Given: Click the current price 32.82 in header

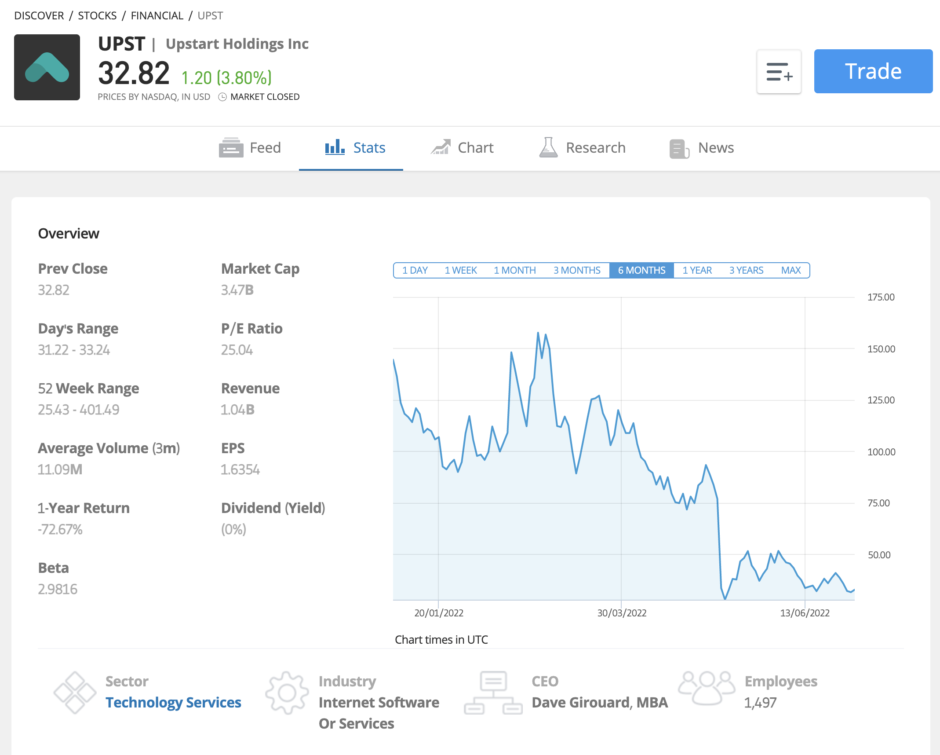Looking at the screenshot, I should pyautogui.click(x=134, y=73).
